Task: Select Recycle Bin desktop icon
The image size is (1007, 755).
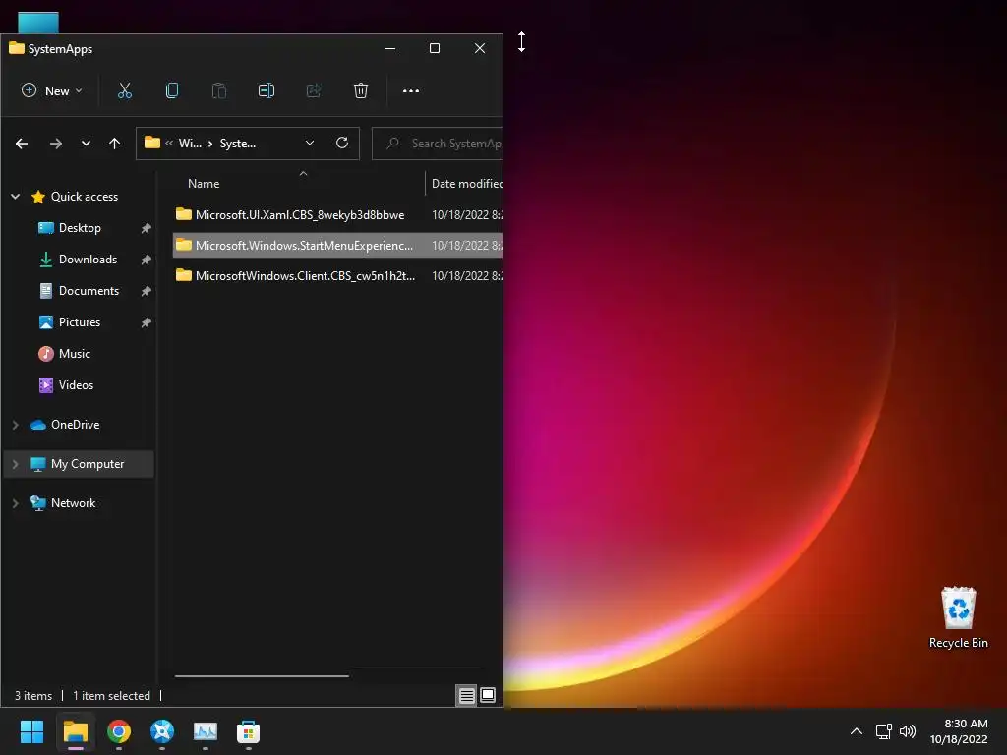Action: 958,617
